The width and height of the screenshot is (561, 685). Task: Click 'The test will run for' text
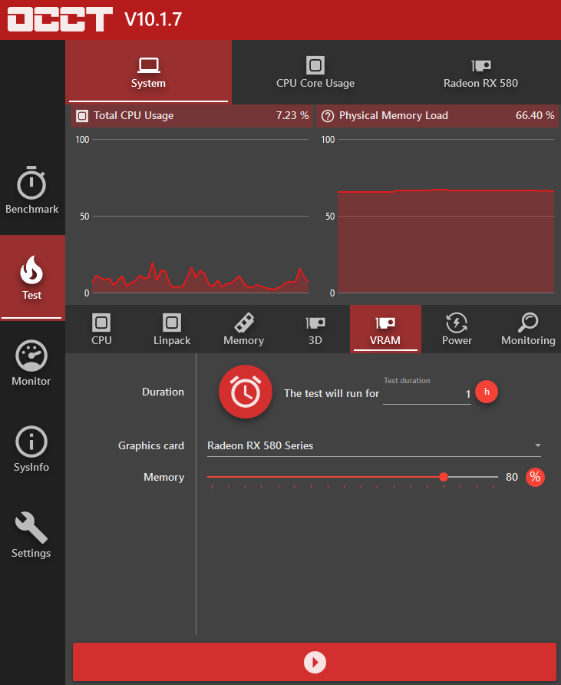click(332, 394)
